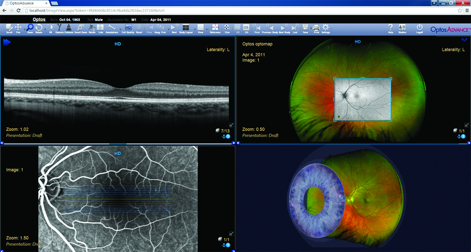The image size is (471, 252).
Task: Click the Help button
Action: click(390, 29)
